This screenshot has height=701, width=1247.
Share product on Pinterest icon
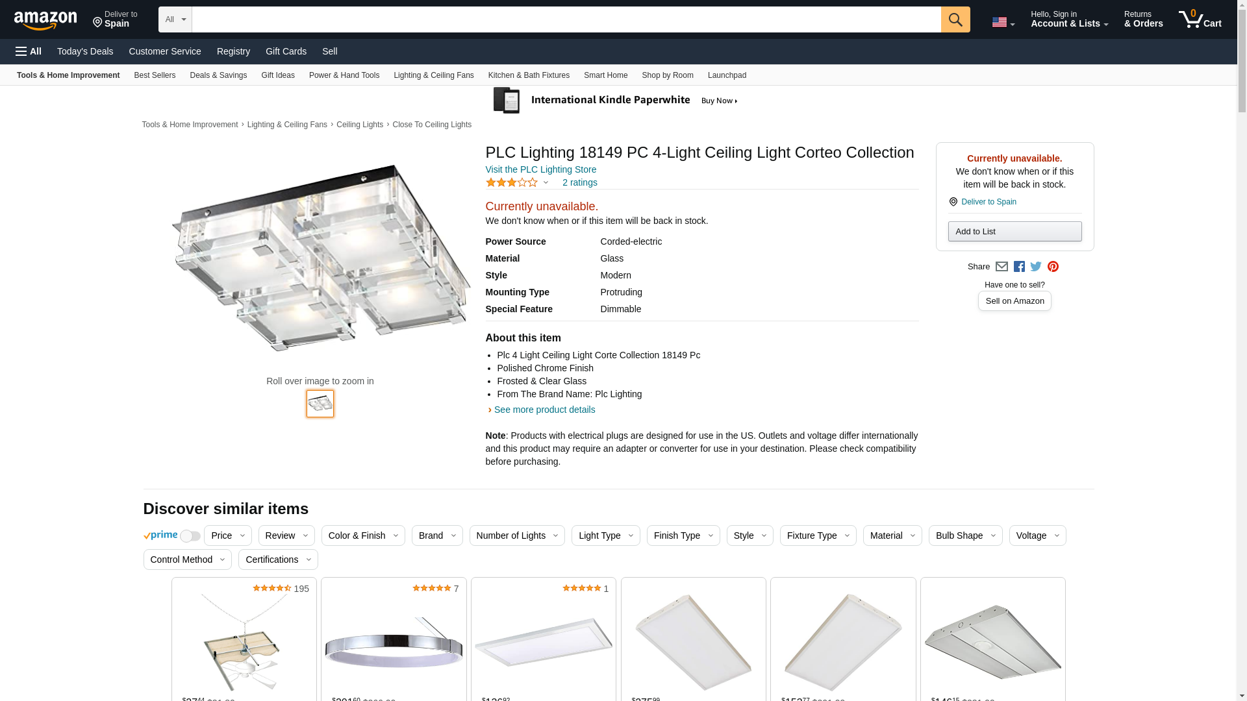pyautogui.click(x=1053, y=267)
